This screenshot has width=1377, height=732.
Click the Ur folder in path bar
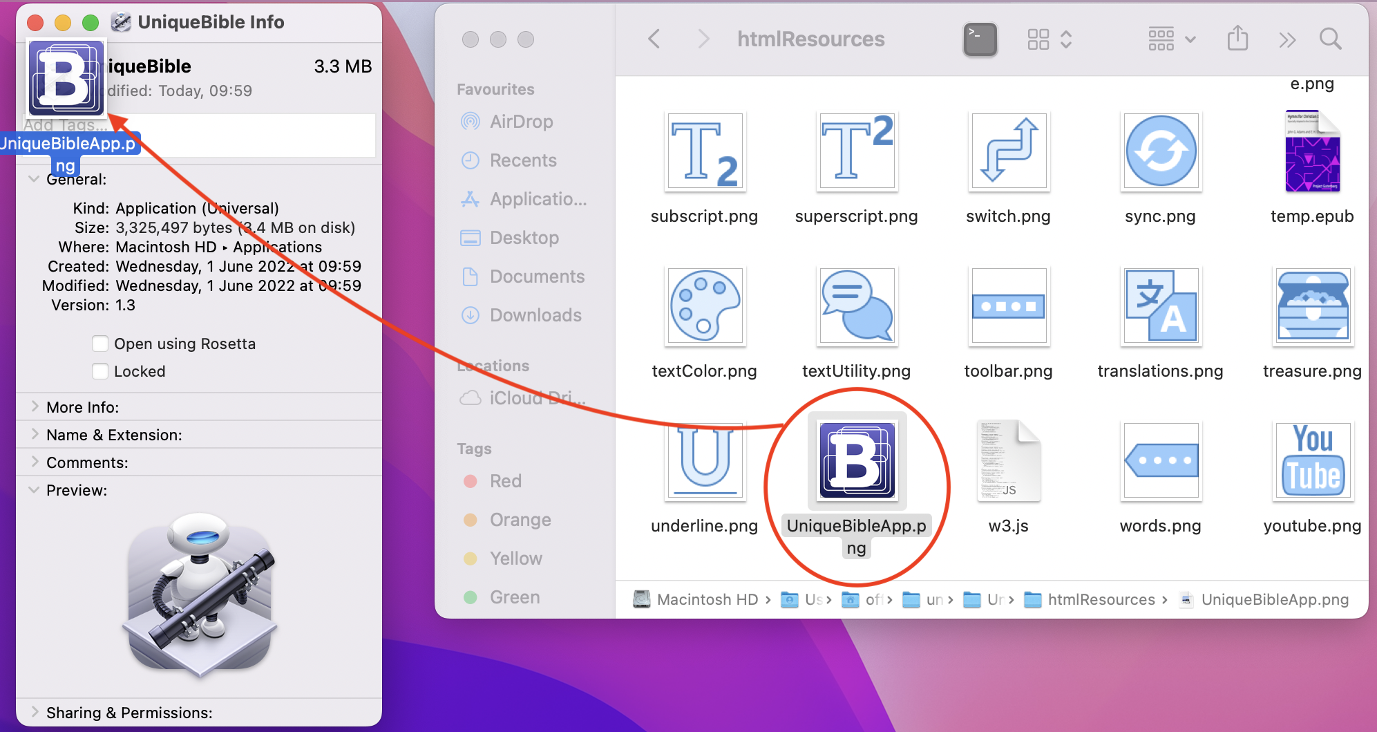click(985, 599)
